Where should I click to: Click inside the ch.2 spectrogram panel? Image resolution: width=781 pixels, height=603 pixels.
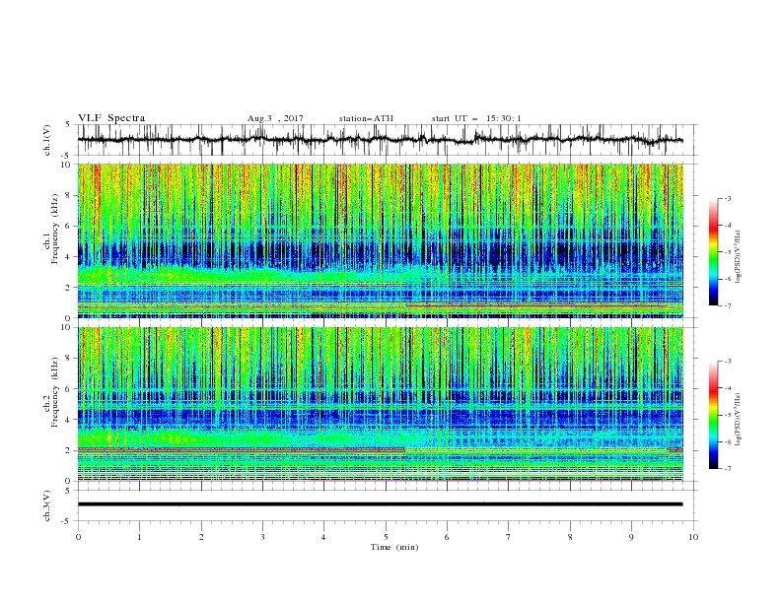click(380, 404)
